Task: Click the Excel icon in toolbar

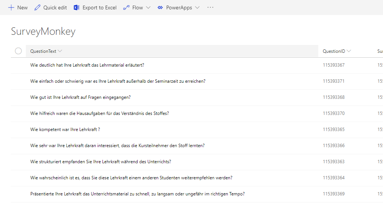Action: point(77,7)
